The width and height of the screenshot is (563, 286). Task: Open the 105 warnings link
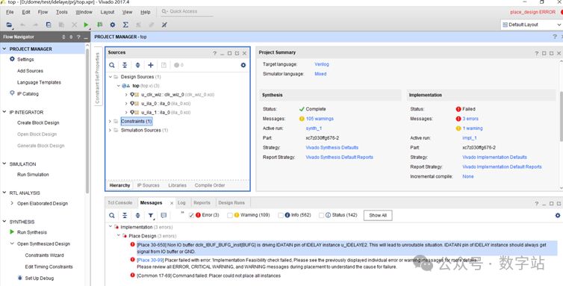pyautogui.click(x=320, y=119)
